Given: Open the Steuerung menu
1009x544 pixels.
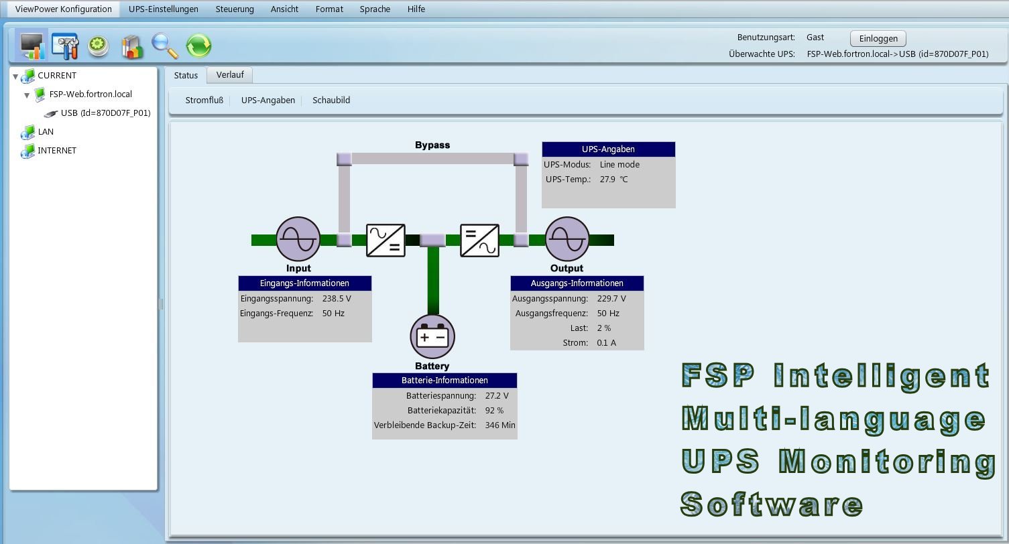Looking at the screenshot, I should [x=235, y=9].
